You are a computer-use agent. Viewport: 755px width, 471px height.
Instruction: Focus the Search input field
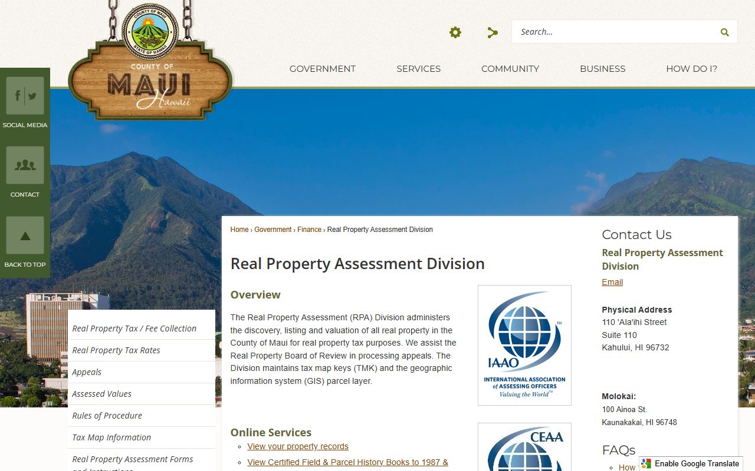613,32
